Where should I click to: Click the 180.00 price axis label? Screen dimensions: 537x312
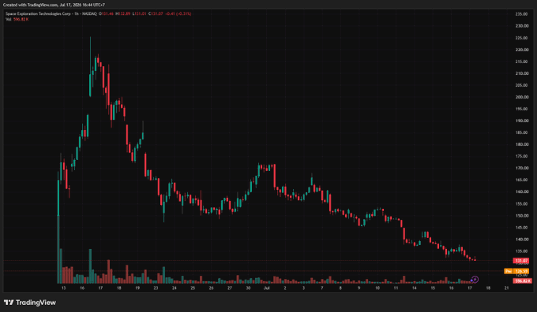521,144
